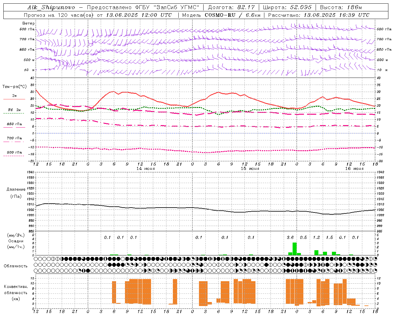The height and width of the screenshot is (314, 393).
Task: Click the Модель COSMO-RU / 6.6км label
Action: click(221, 15)
